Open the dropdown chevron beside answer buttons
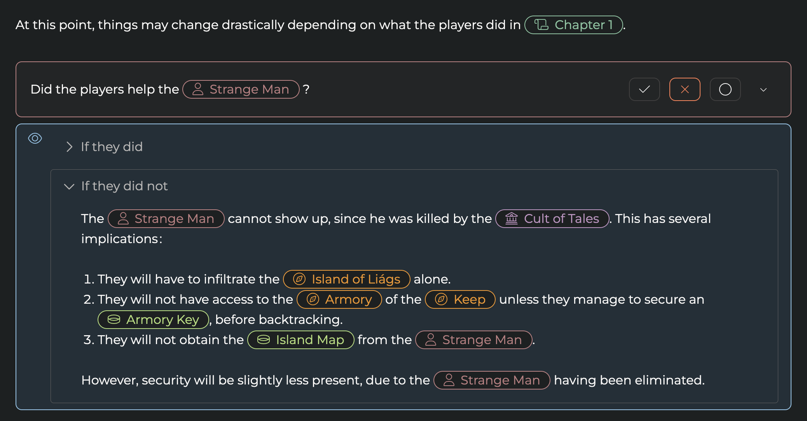 pos(763,90)
